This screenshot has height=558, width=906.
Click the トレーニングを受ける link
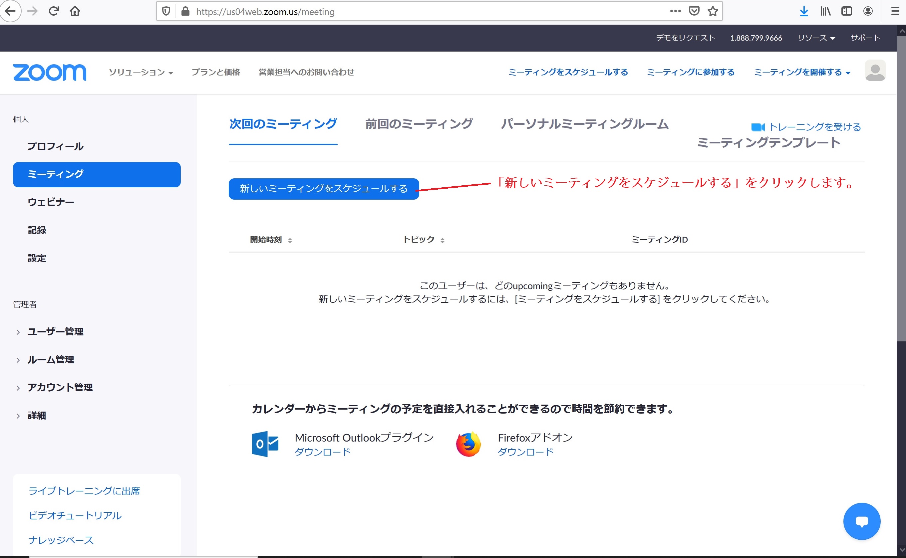coord(815,127)
